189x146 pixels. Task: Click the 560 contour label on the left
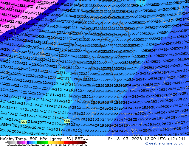[x=24, y=122]
